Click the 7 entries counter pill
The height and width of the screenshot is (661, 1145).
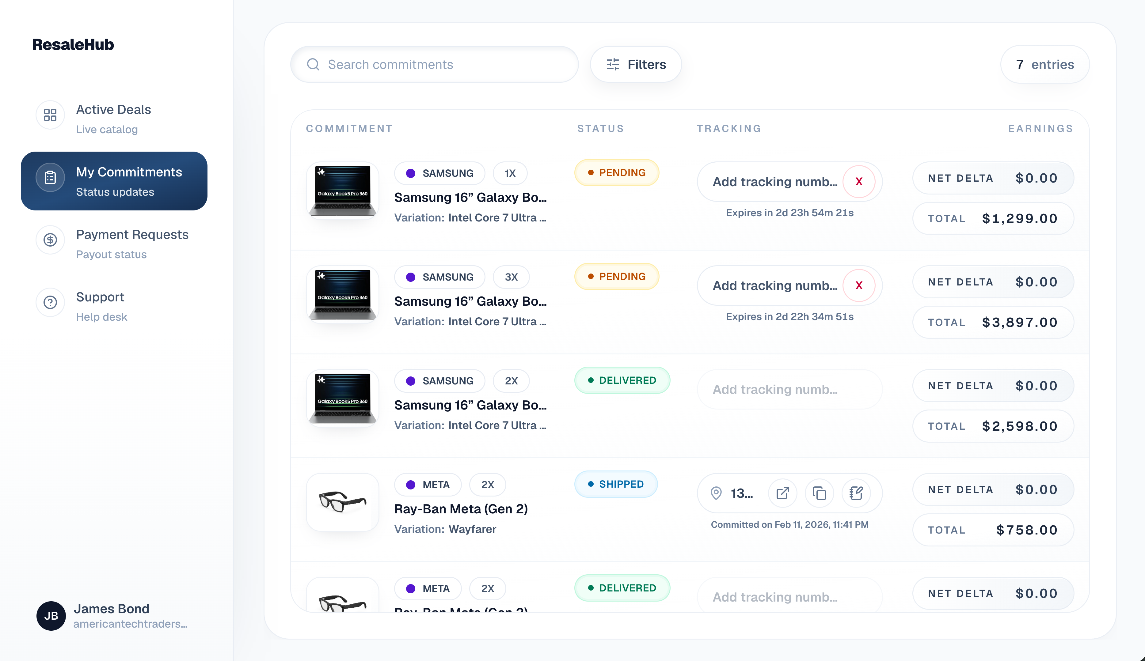1044,64
